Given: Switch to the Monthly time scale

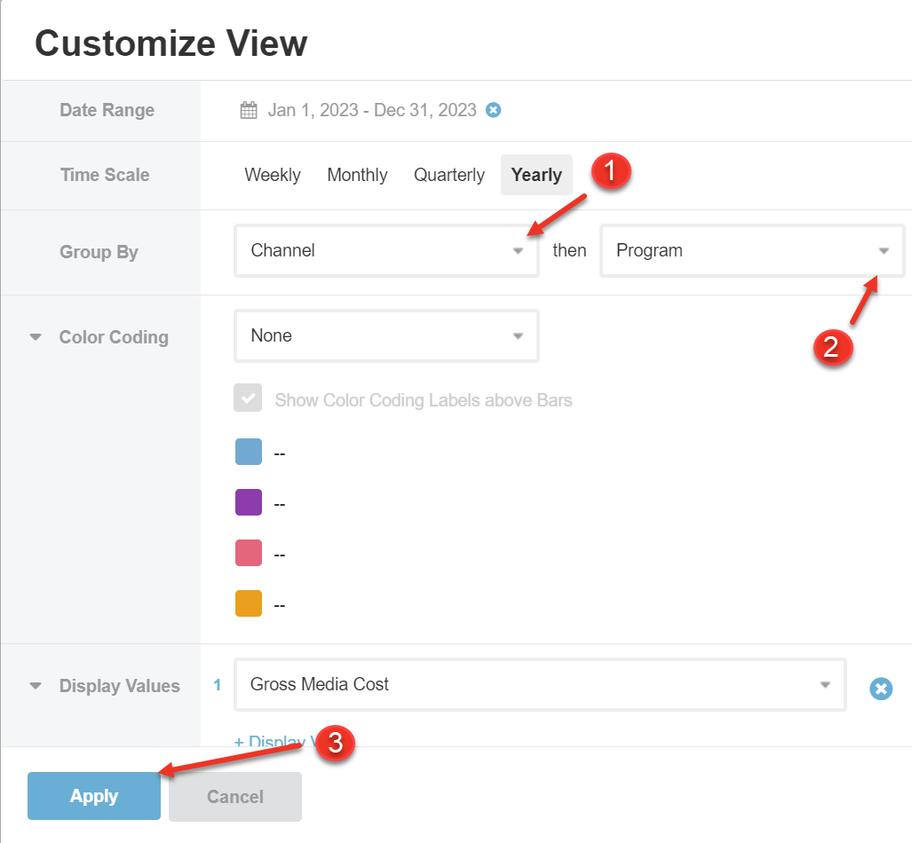Looking at the screenshot, I should (357, 174).
